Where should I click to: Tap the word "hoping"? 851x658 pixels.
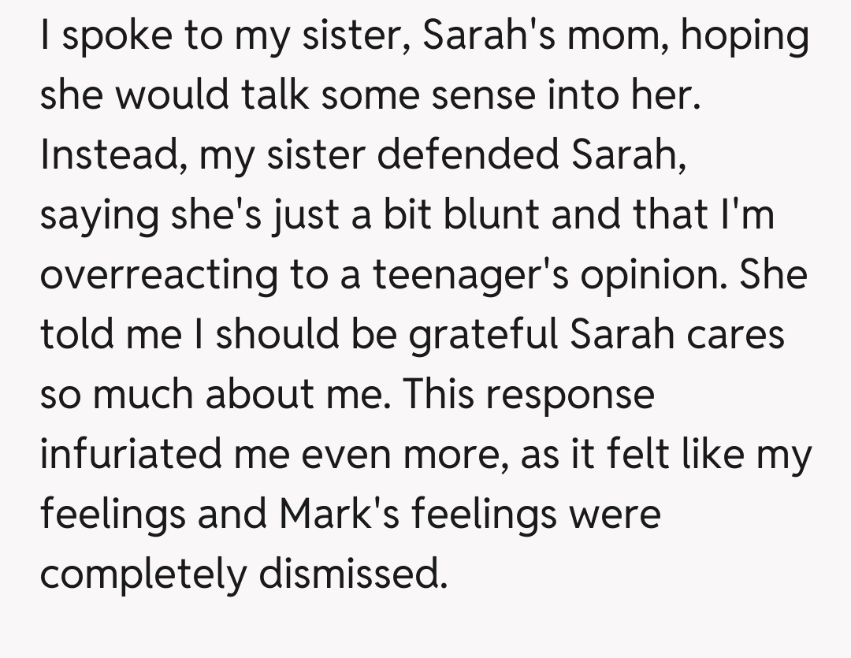(743, 37)
